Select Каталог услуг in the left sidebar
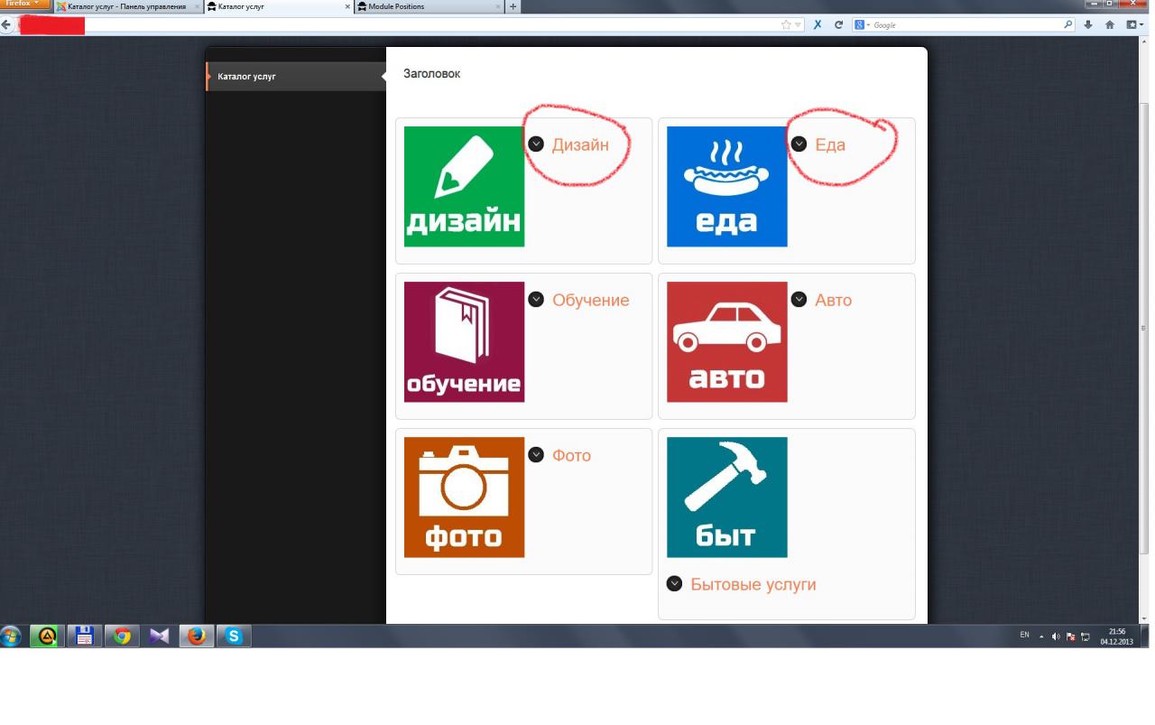Screen dimensions: 1155x725 click(x=247, y=77)
